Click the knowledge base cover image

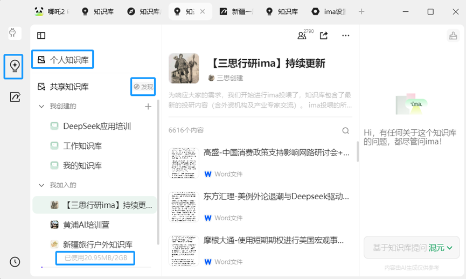(x=184, y=68)
